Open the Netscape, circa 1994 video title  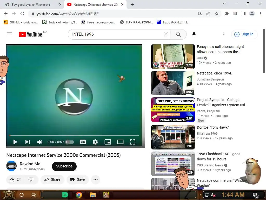click(214, 73)
